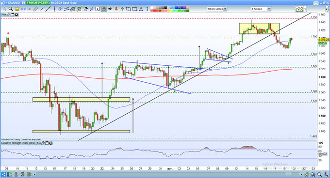This screenshot has width=330, height=178.
Task: Select the ellipse drawing tool
Action: point(129,9)
